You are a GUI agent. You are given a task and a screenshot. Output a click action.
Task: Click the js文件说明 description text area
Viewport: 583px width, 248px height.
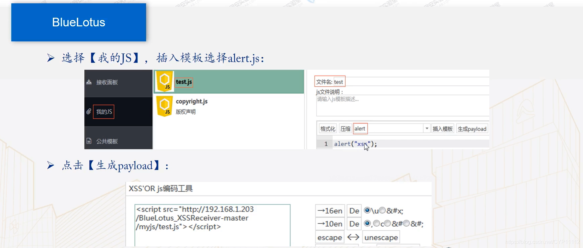tap(403, 105)
